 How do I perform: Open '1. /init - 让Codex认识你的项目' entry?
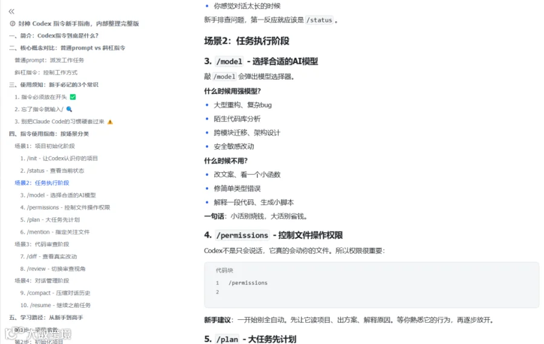tap(59, 158)
